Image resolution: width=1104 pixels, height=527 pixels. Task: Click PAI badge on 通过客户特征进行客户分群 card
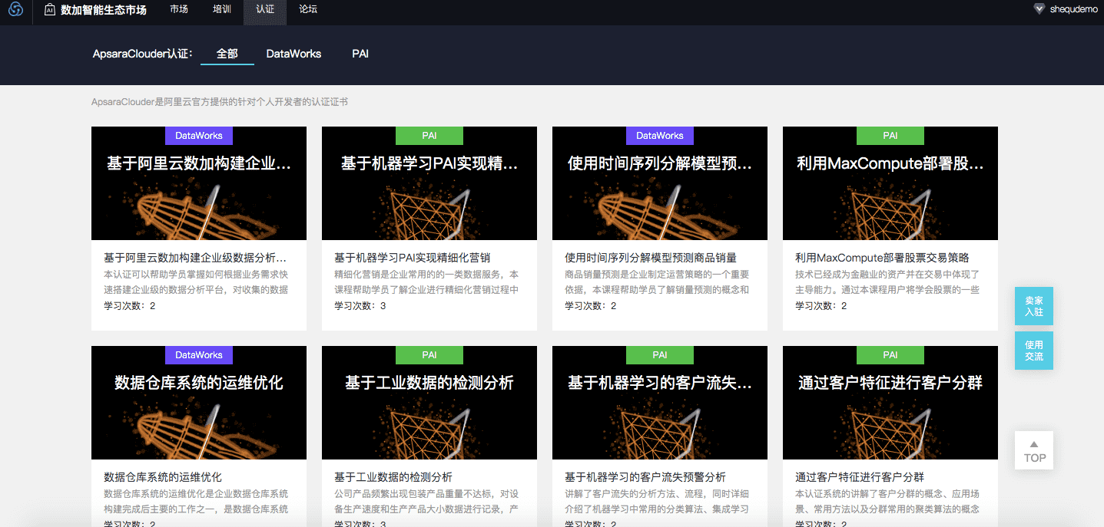890,355
